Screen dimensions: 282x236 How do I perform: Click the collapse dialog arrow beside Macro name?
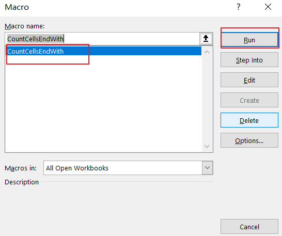tap(206, 39)
